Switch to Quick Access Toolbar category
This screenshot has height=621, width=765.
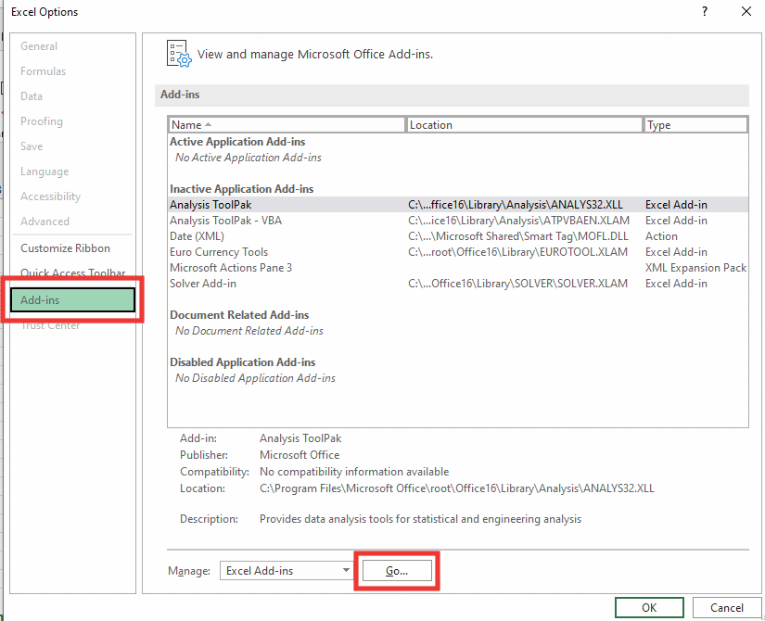click(73, 273)
